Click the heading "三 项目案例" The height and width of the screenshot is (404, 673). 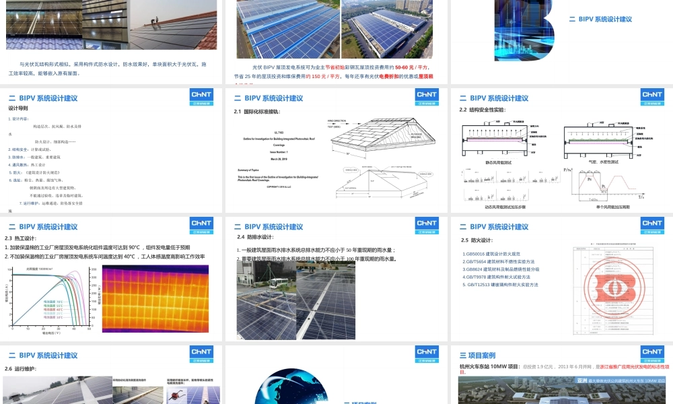click(x=477, y=355)
